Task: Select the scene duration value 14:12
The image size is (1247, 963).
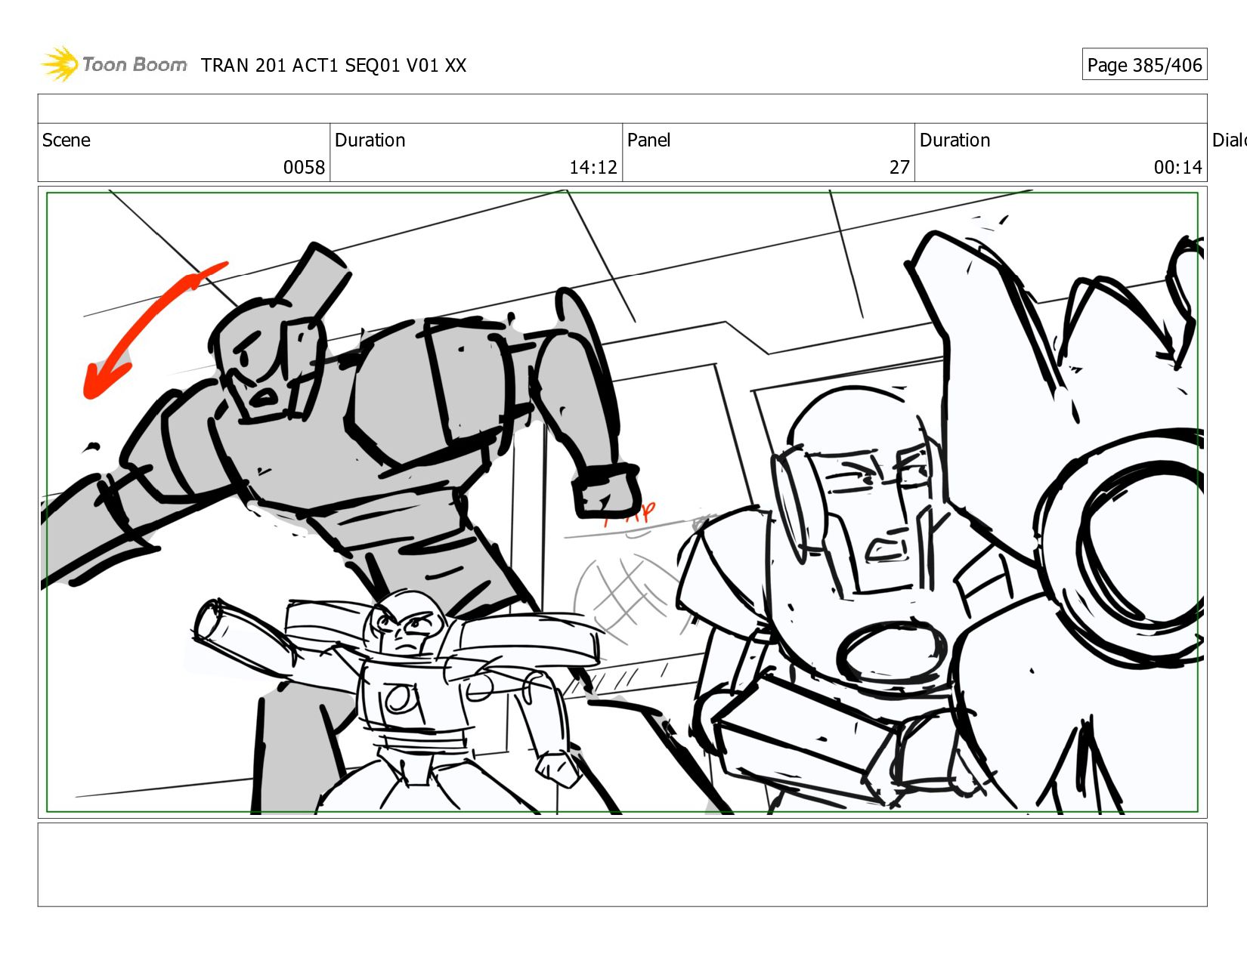Action: click(x=593, y=168)
